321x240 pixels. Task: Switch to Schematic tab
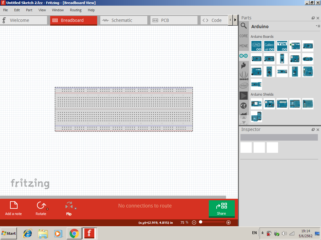coord(124,20)
